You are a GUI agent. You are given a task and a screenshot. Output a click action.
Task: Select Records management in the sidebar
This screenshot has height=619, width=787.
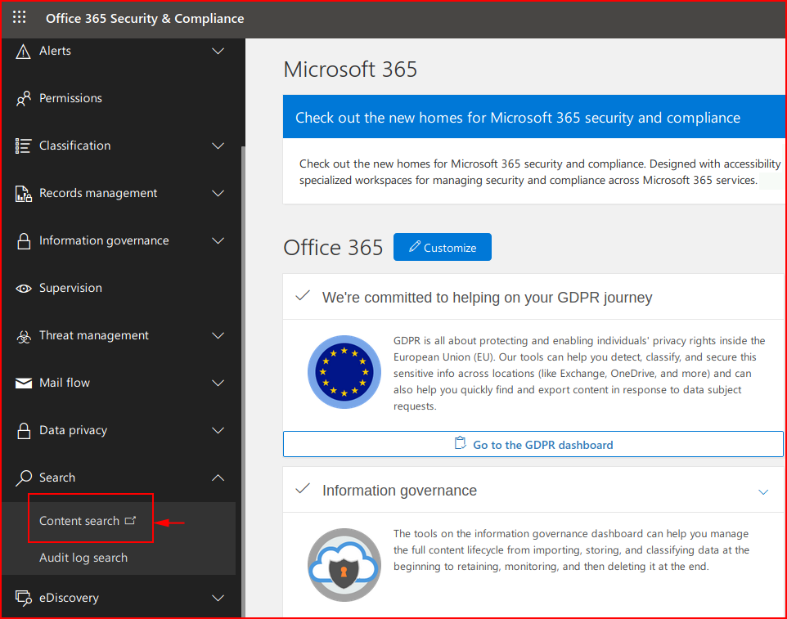pyautogui.click(x=98, y=193)
